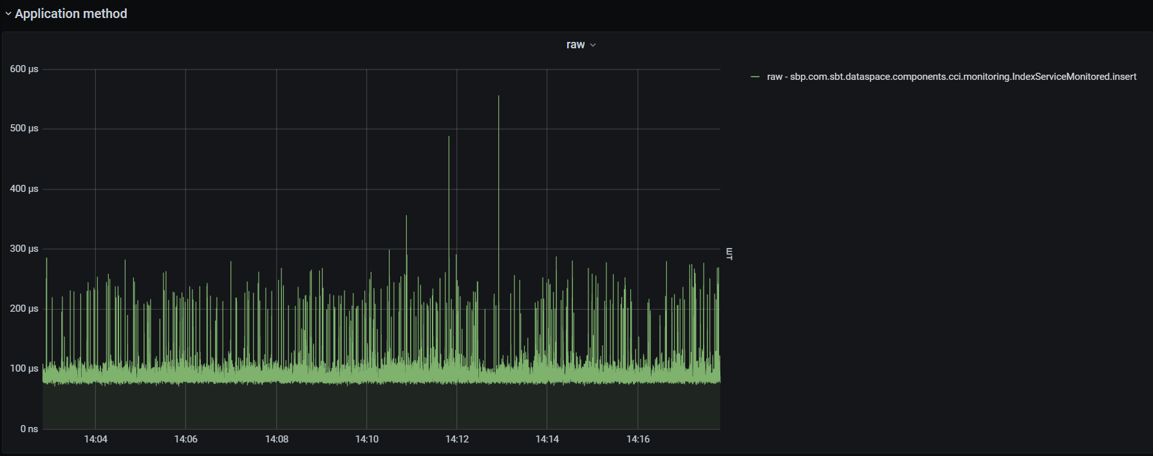Viewport: 1153px width, 456px height.
Task: Click the 14:04 time axis label
Action: [95, 439]
